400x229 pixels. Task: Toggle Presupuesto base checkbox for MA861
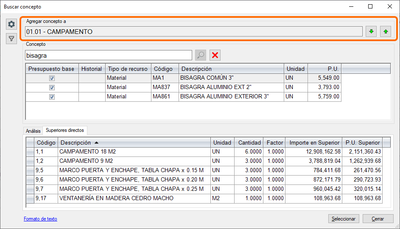(52, 97)
